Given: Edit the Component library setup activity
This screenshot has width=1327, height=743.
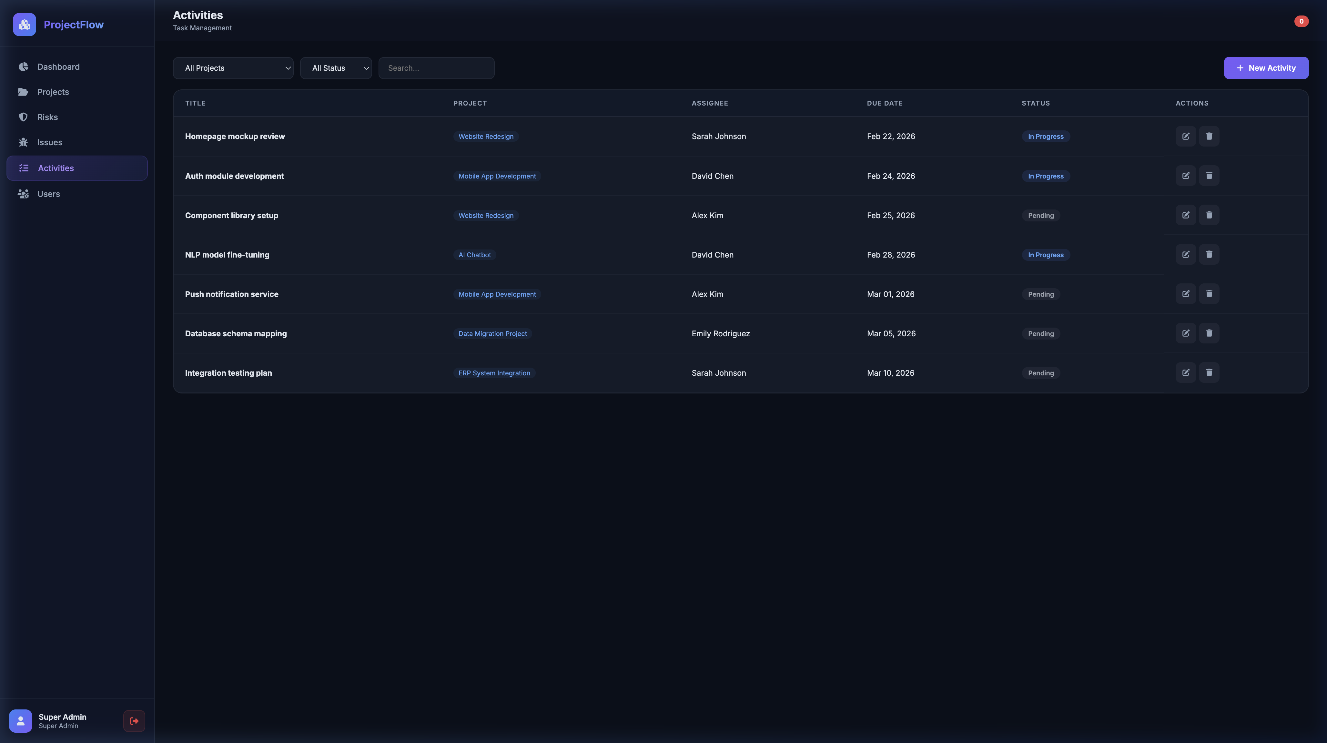Looking at the screenshot, I should pos(1185,215).
